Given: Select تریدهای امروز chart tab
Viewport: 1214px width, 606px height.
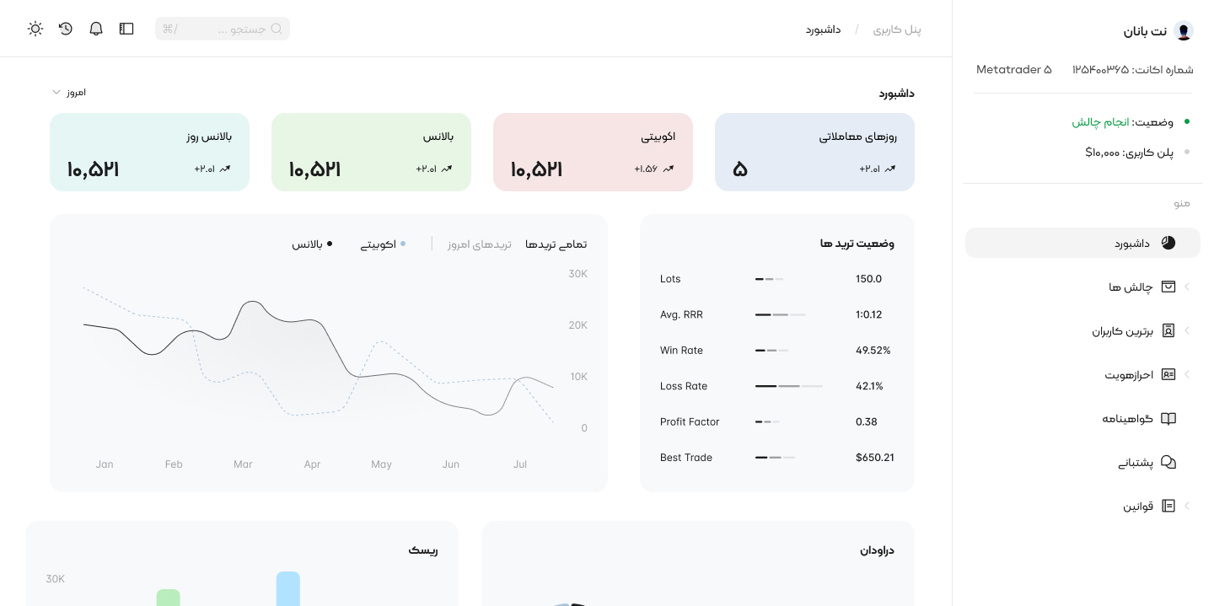Looking at the screenshot, I should [x=480, y=244].
